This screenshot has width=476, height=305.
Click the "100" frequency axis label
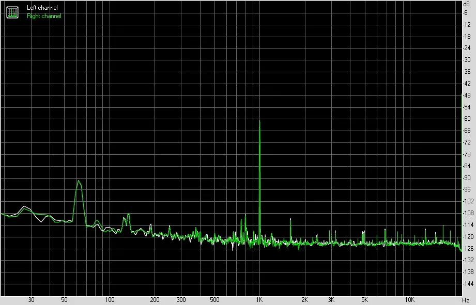pyautogui.click(x=110, y=300)
